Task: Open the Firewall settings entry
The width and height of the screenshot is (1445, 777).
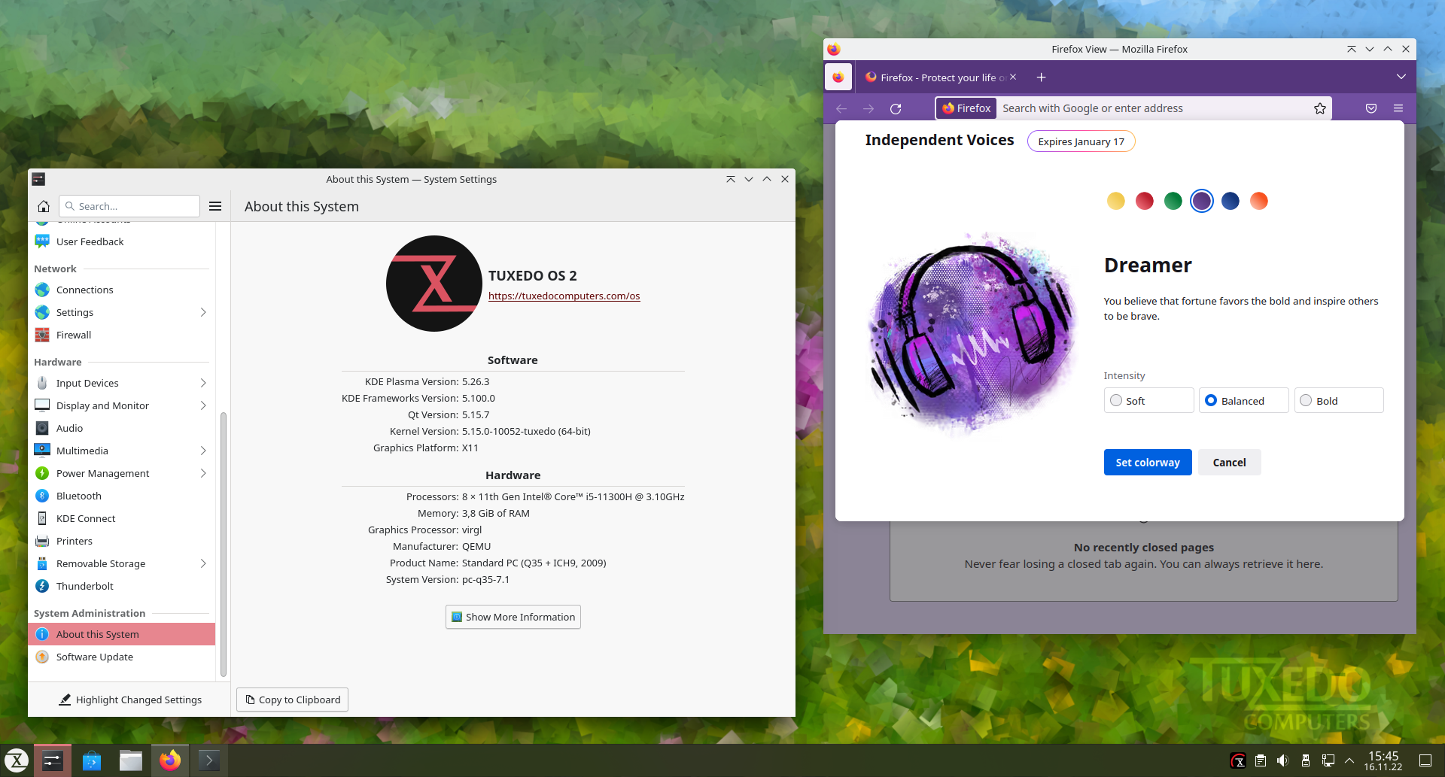Action: (121, 335)
